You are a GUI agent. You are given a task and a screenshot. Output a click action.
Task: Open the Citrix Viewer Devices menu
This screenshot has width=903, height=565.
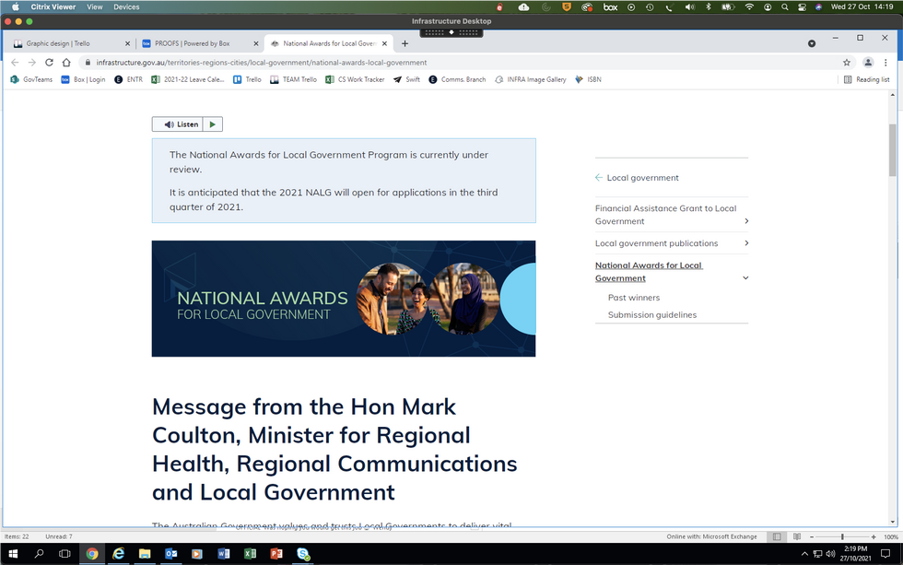pyautogui.click(x=126, y=6)
